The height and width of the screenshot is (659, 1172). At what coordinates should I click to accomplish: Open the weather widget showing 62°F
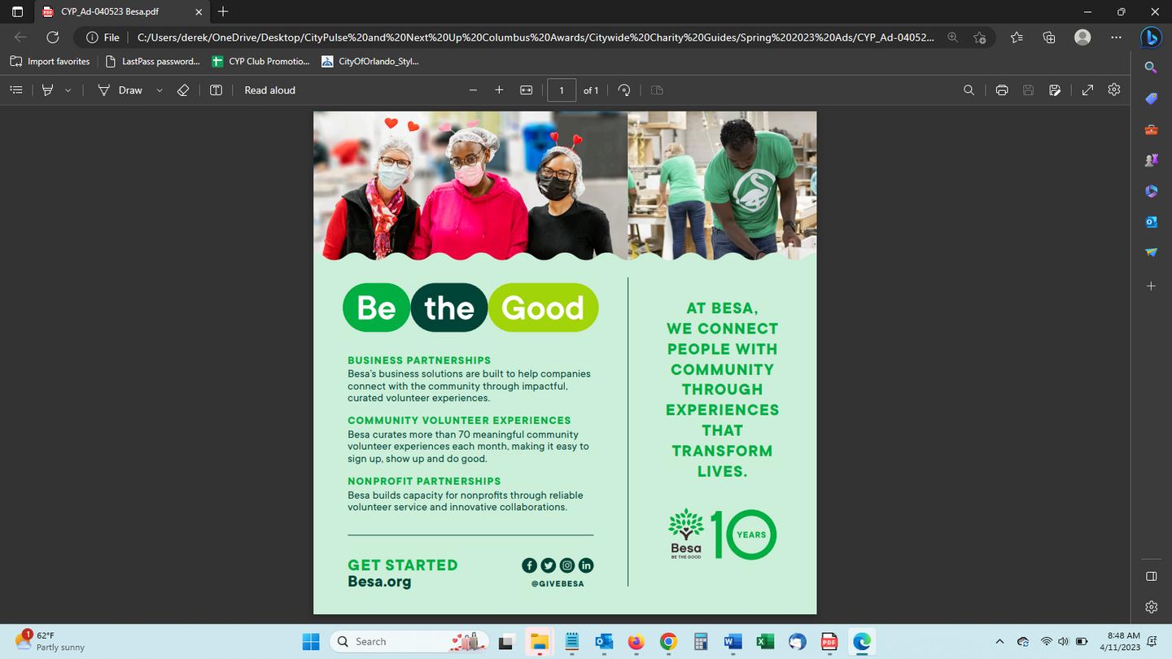50,641
